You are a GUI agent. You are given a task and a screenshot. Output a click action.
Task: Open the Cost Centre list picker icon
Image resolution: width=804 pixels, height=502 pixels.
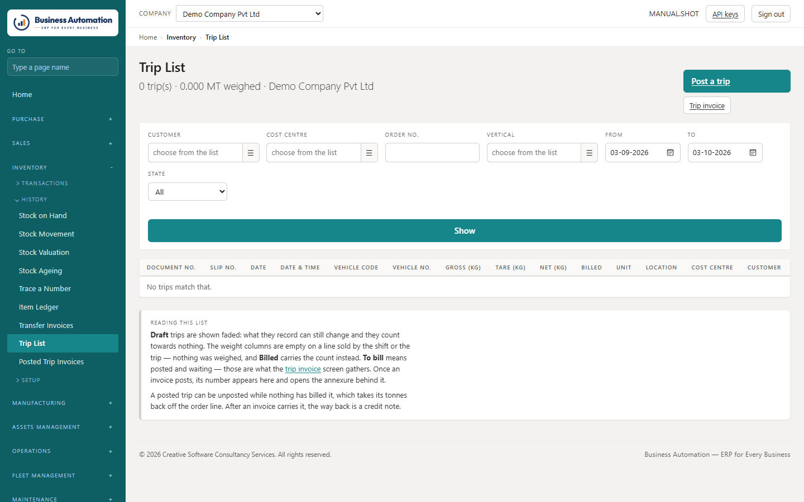coord(369,153)
